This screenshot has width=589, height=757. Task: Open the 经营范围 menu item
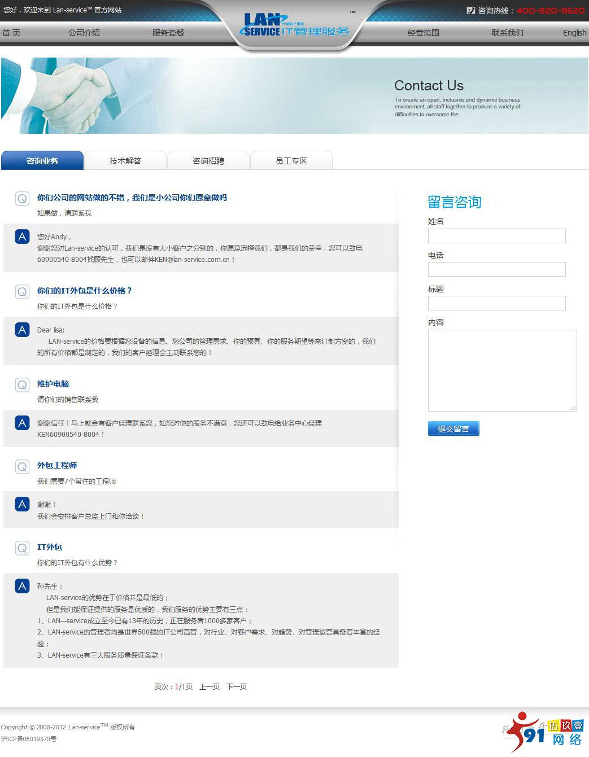(x=425, y=33)
